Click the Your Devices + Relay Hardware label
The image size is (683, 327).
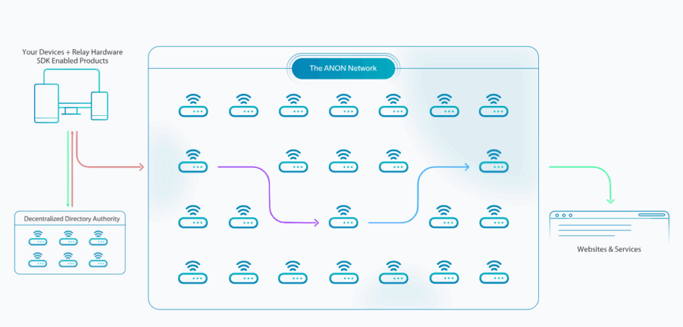[72, 52]
